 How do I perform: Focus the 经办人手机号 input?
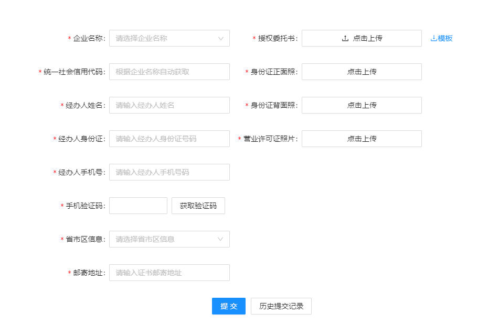169,172
